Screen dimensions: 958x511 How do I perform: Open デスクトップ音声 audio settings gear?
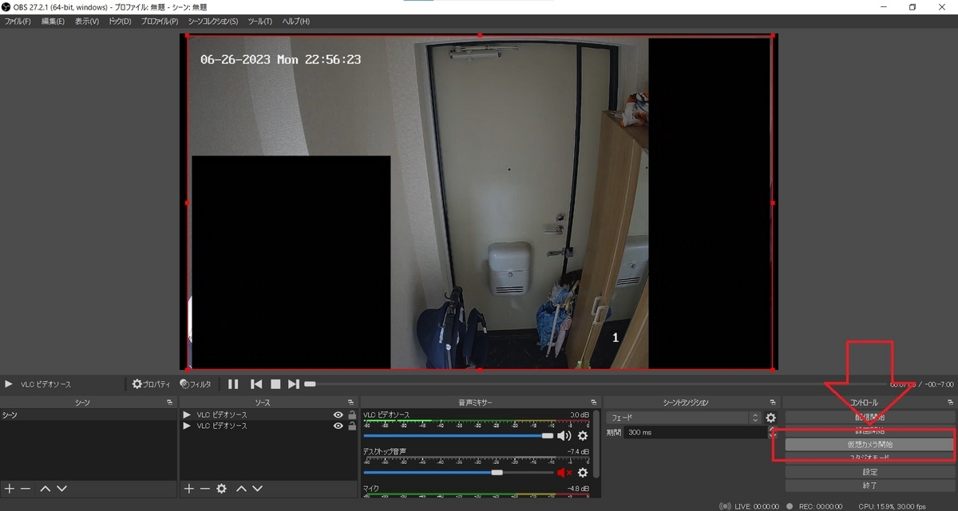coord(583,473)
